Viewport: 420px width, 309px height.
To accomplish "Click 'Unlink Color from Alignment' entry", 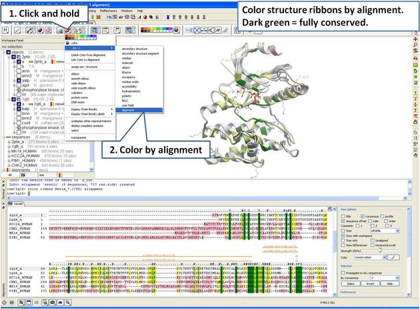I will pyautogui.click(x=88, y=55).
